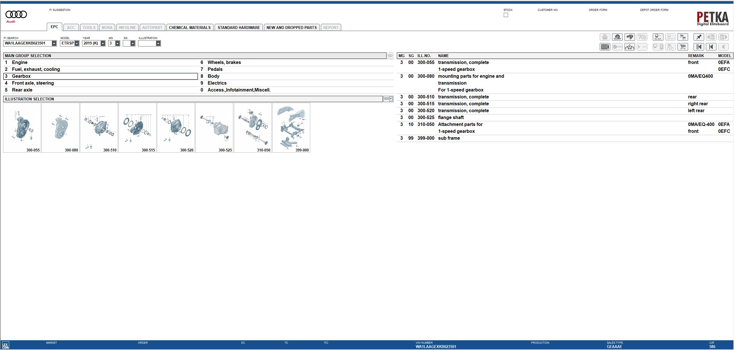The height and width of the screenshot is (350, 734).
Task: Select main group 4 Front axle, steering
Action: (x=100, y=83)
